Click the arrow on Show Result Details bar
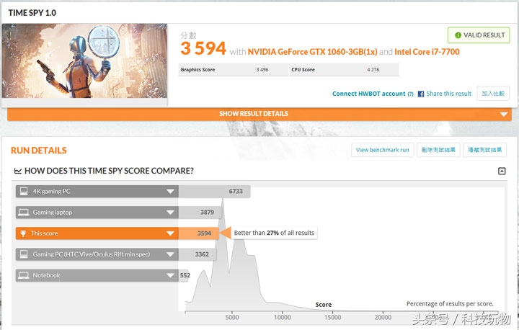 coord(503,114)
